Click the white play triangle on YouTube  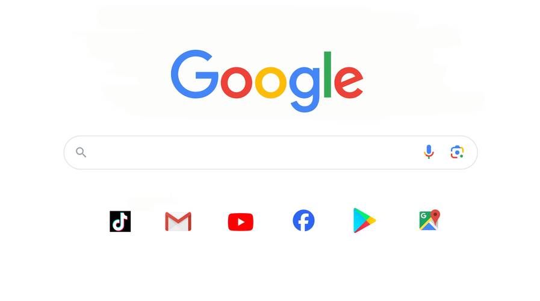tap(241, 222)
